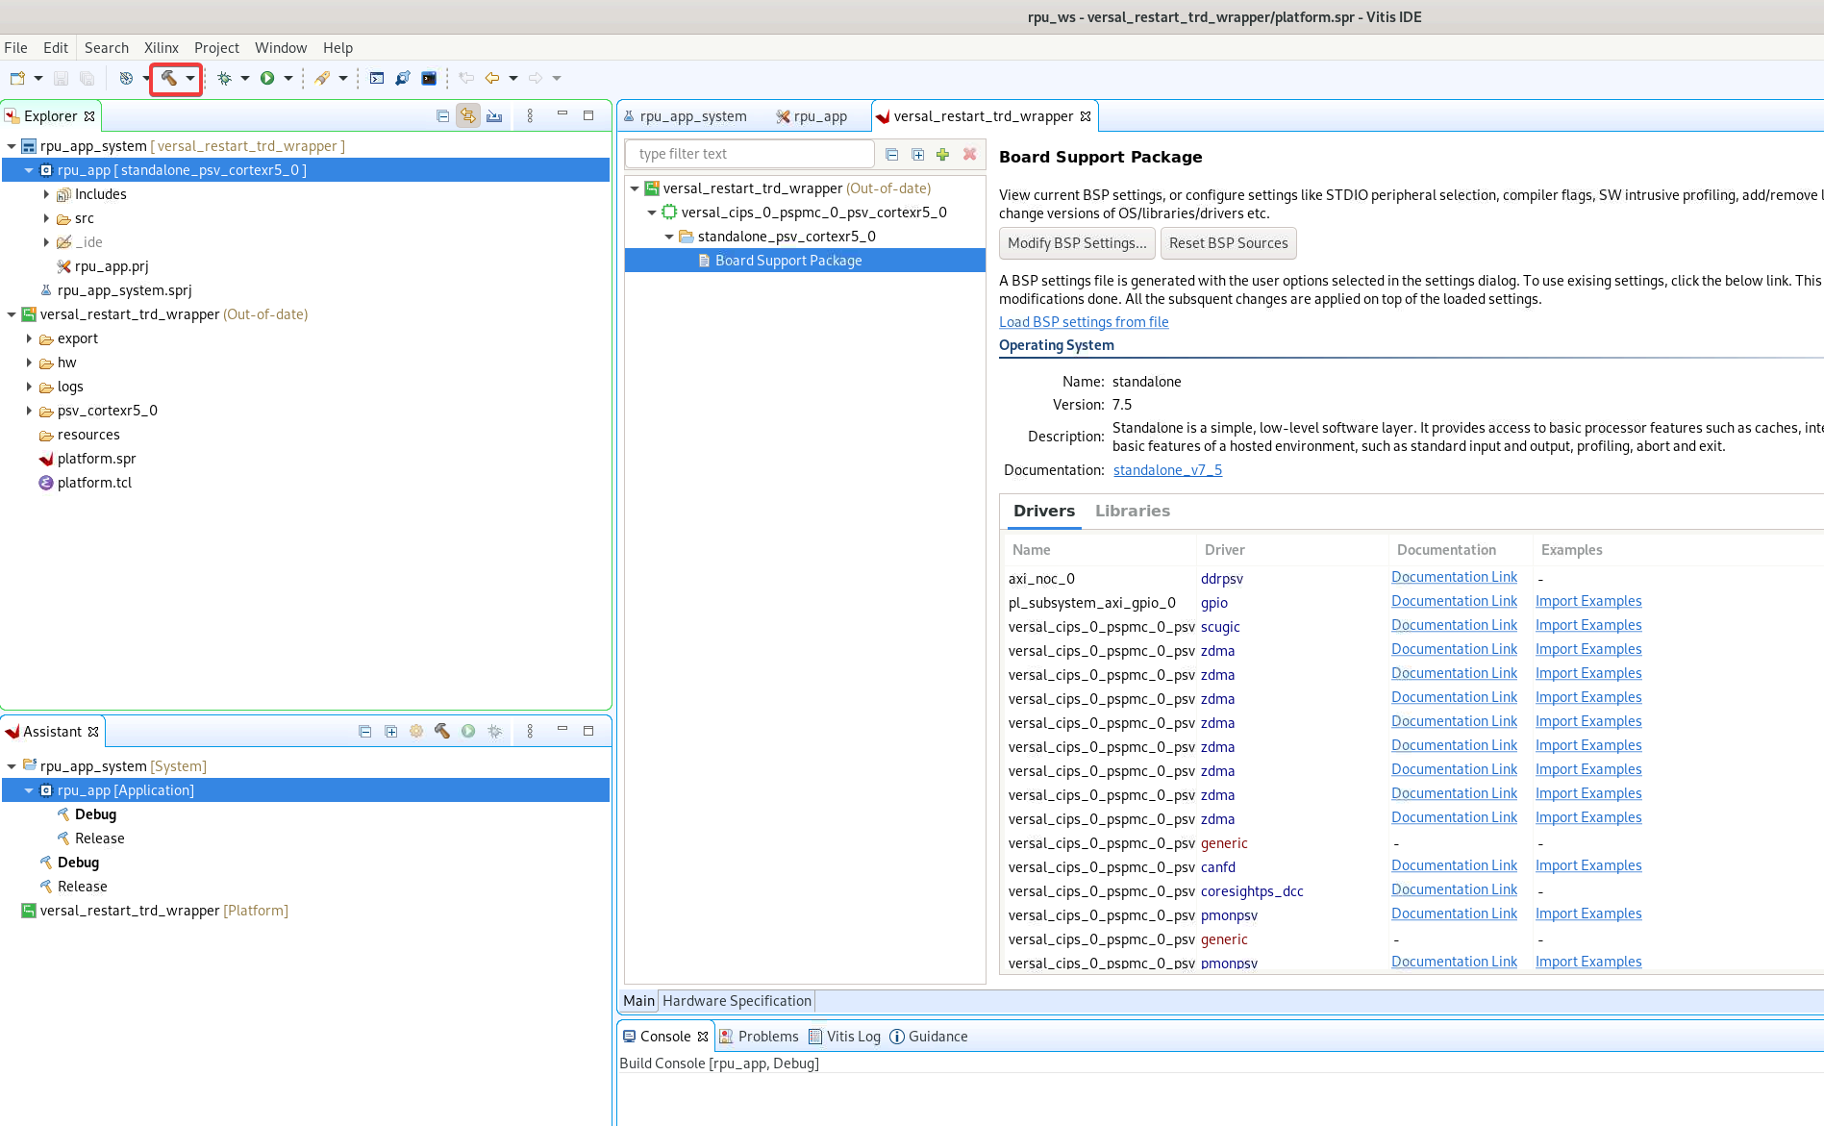Click the Load BSP settings from file link

click(1084, 322)
